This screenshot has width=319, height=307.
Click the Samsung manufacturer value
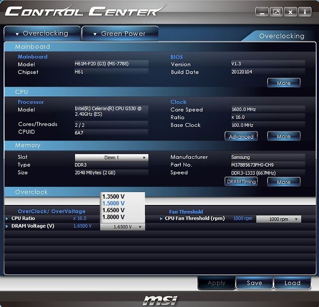coord(241,157)
